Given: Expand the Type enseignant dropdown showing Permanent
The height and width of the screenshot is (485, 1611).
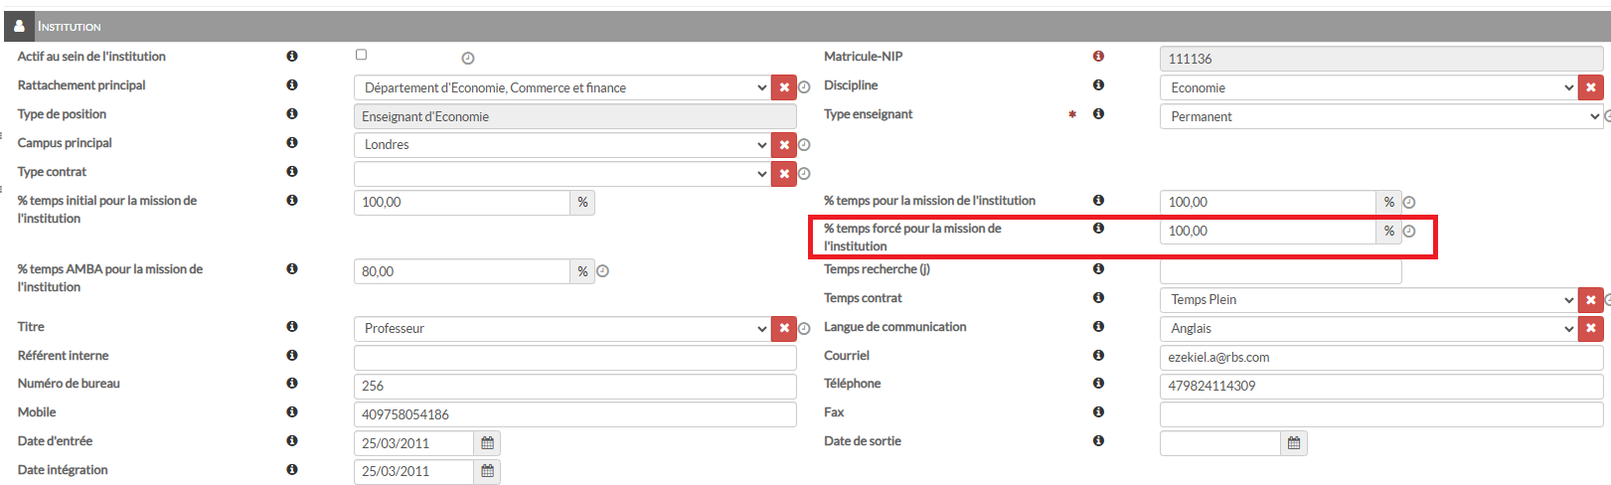Looking at the screenshot, I should coord(1379,116).
